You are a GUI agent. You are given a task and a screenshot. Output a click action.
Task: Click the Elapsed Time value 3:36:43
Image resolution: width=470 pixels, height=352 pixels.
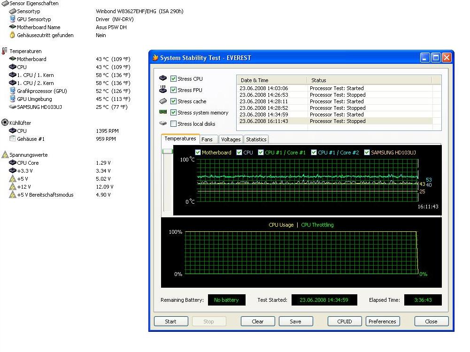coord(423,300)
